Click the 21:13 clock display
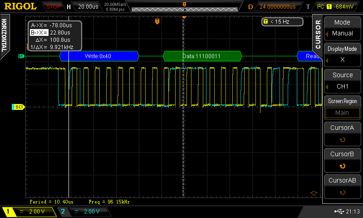Viewport: 363px width, 218px height. [x=353, y=211]
